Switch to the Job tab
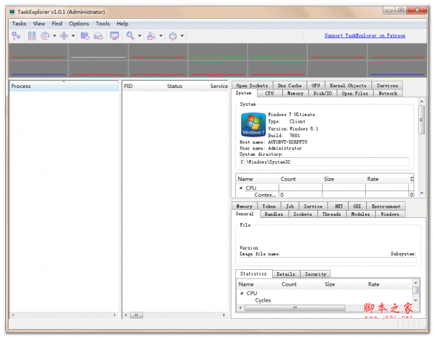The width and height of the screenshot is (433, 337). coord(289,206)
